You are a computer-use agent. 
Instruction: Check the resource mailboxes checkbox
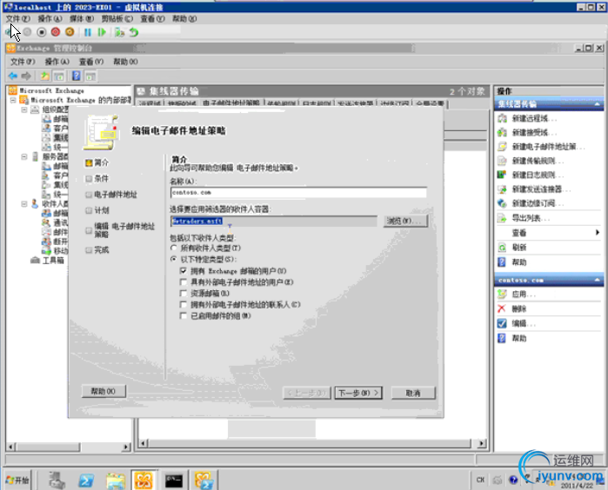pos(183,294)
